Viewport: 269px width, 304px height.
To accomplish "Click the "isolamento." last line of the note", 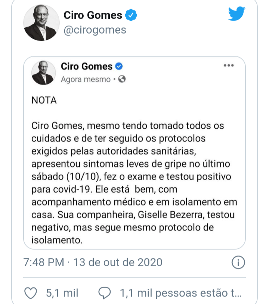I will pyautogui.click(x=56, y=240).
